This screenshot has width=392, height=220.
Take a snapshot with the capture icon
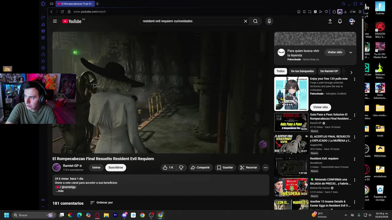[x=310, y=12]
